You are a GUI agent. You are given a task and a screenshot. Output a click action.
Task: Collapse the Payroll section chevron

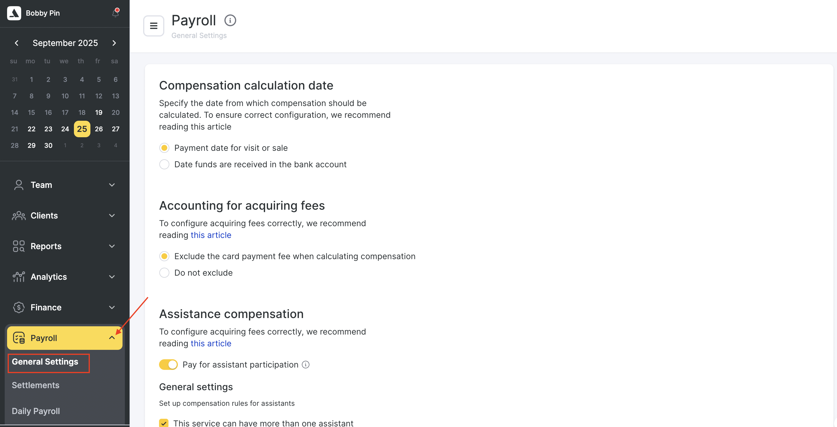pos(112,338)
